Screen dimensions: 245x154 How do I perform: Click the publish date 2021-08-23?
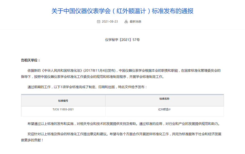pyautogui.click(x=110, y=22)
